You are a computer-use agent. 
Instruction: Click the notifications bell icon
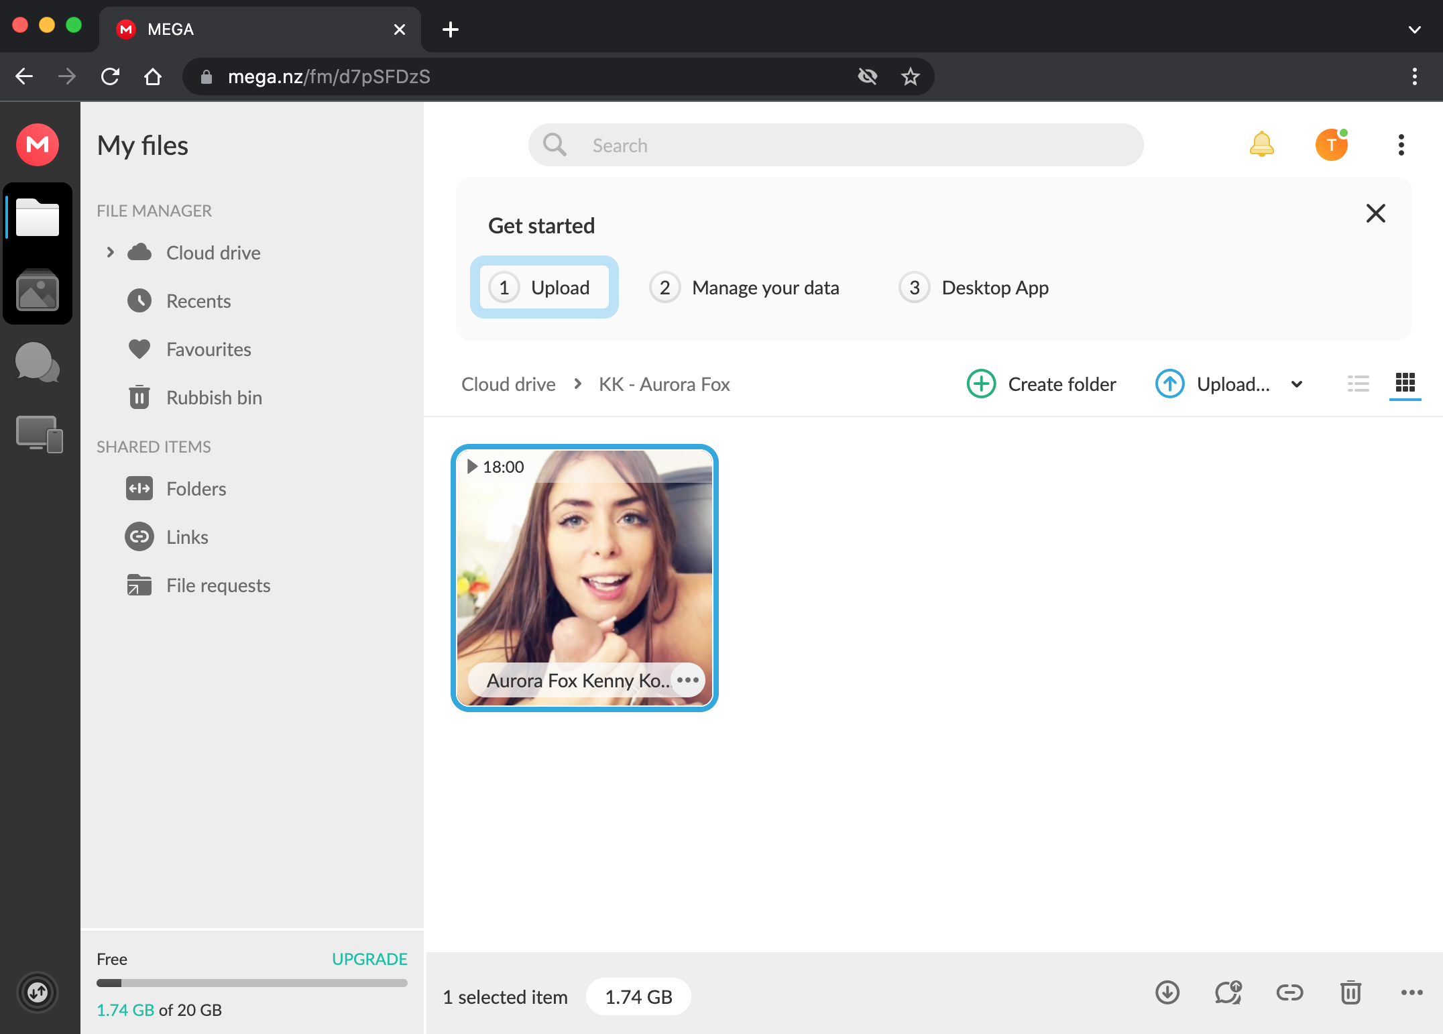1261,144
